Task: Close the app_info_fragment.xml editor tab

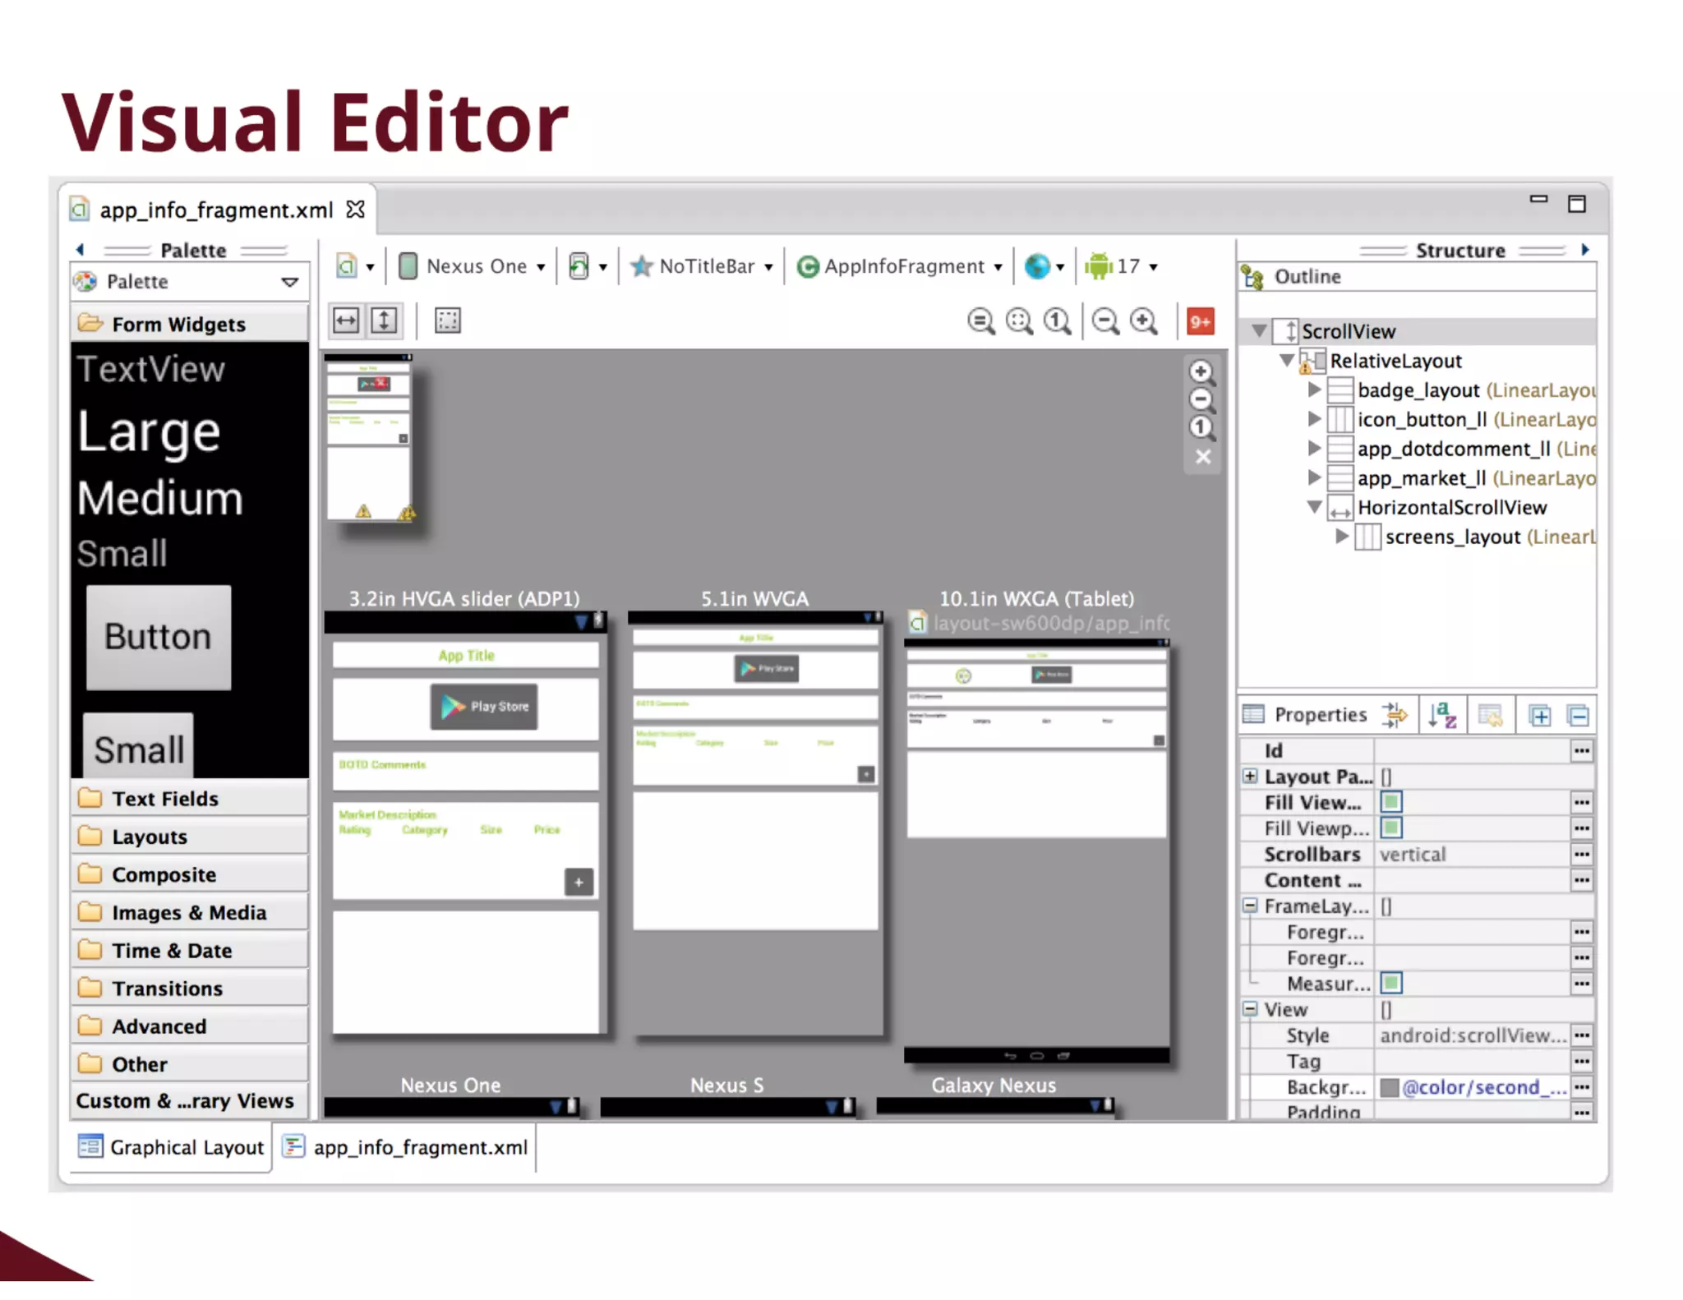Action: coord(355,210)
